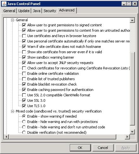The height and width of the screenshot is (154, 139).
Task: Click the Cancel button
Action: point(103,148)
